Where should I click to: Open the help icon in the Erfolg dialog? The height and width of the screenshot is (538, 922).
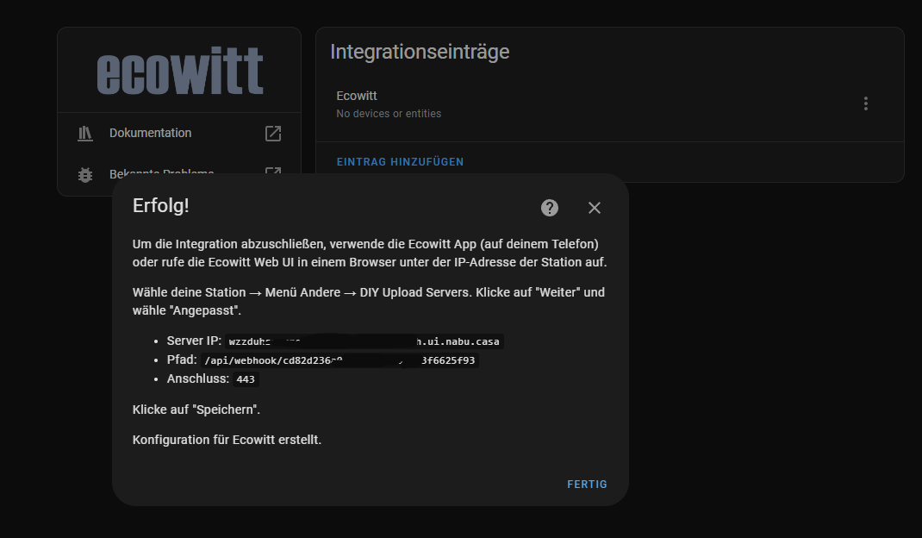(549, 208)
